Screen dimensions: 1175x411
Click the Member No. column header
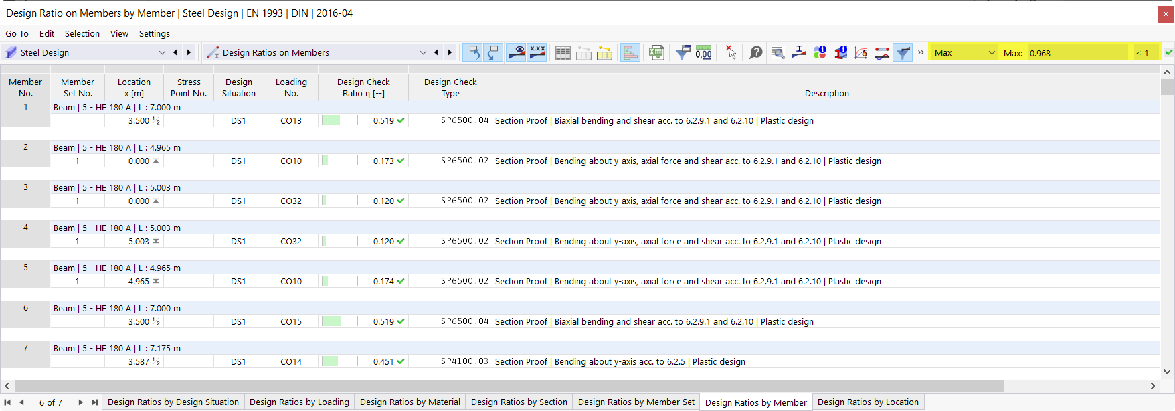25,87
